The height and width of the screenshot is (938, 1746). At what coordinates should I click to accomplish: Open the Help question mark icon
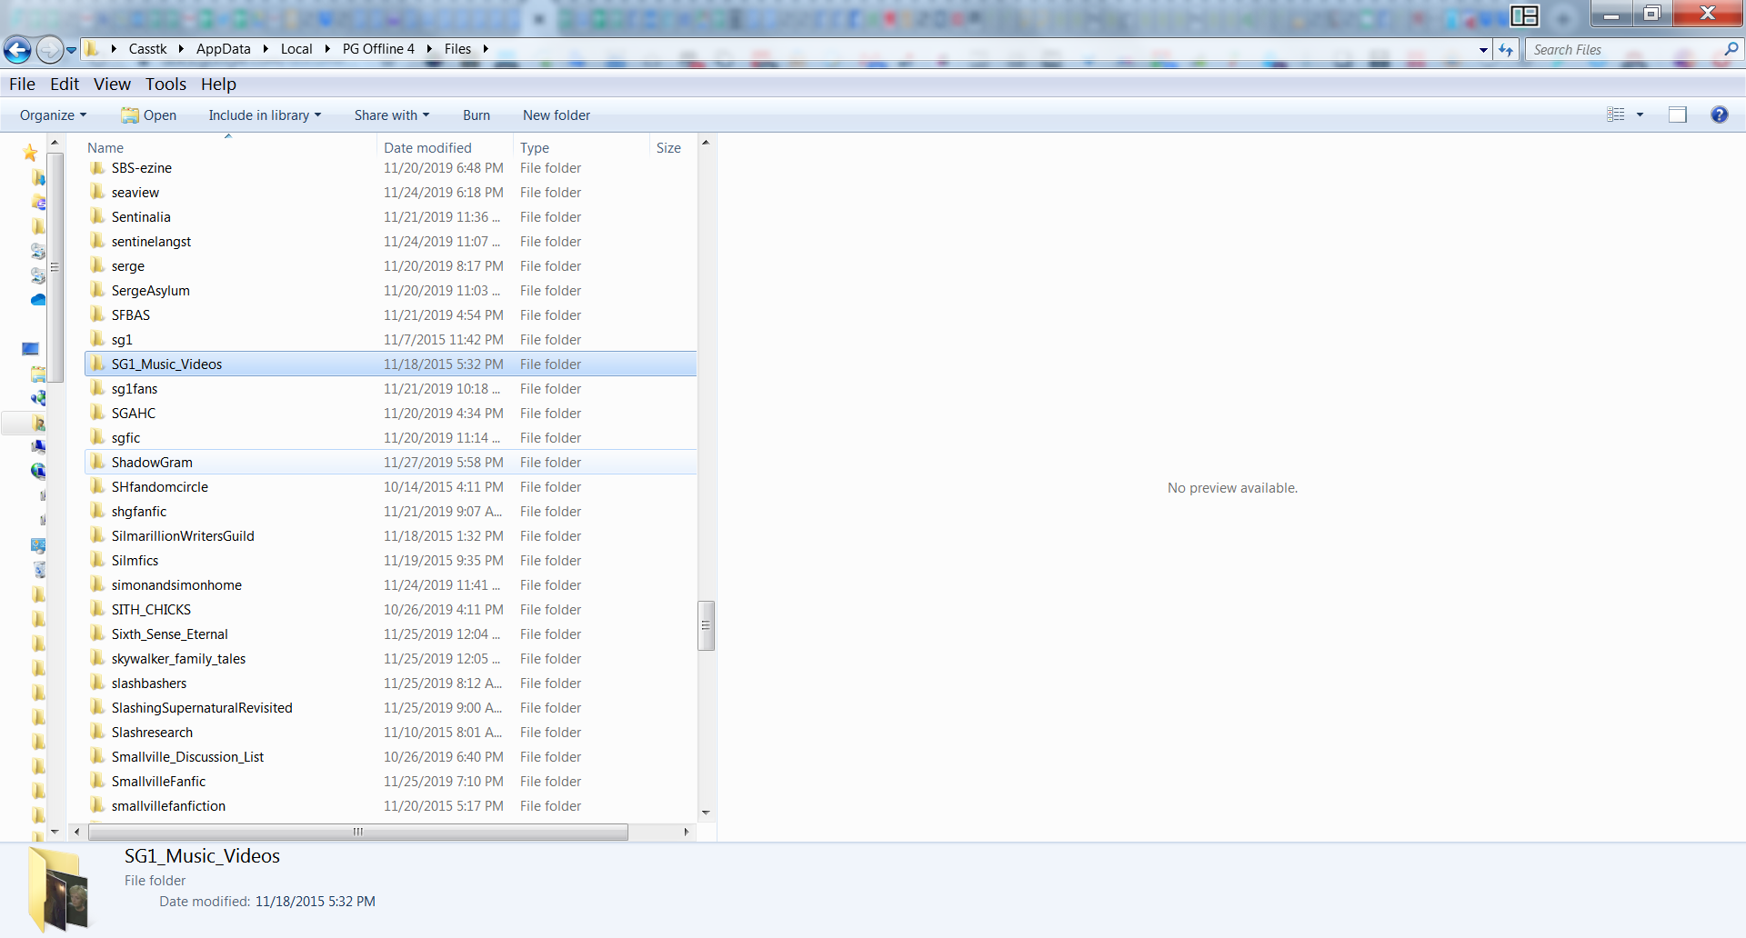[x=1719, y=115]
